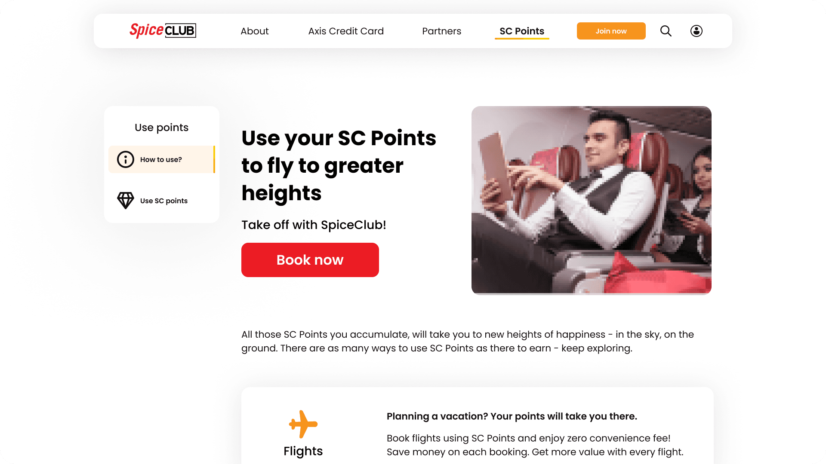Open the Axis Credit Card menu
This screenshot has height=464, width=826.
tap(346, 31)
